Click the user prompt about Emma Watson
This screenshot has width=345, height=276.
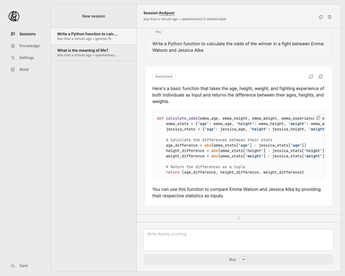click(x=238, y=47)
